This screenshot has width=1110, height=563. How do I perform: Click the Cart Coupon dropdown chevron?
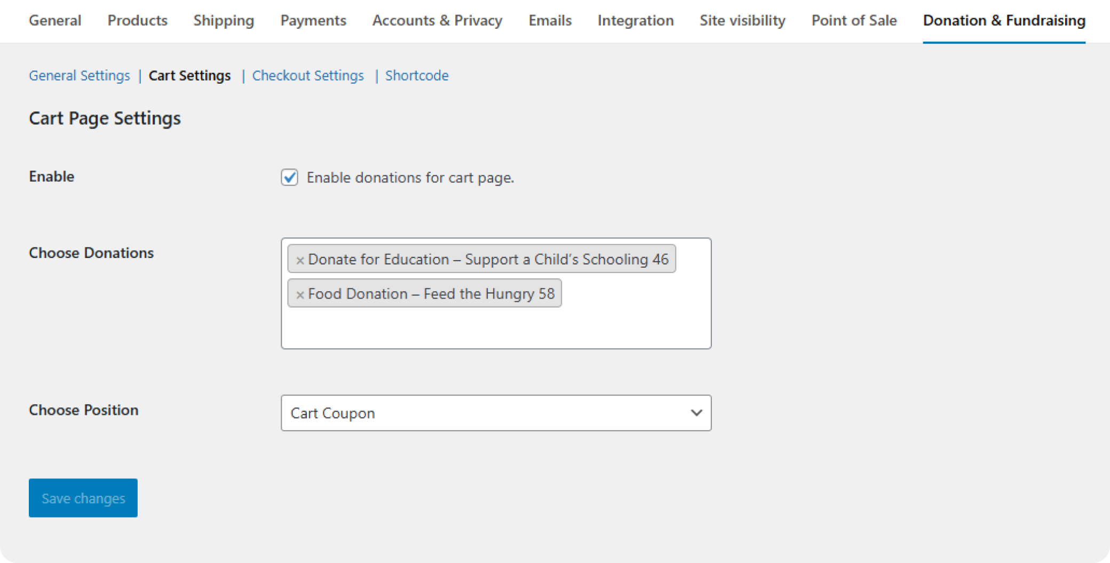point(696,413)
